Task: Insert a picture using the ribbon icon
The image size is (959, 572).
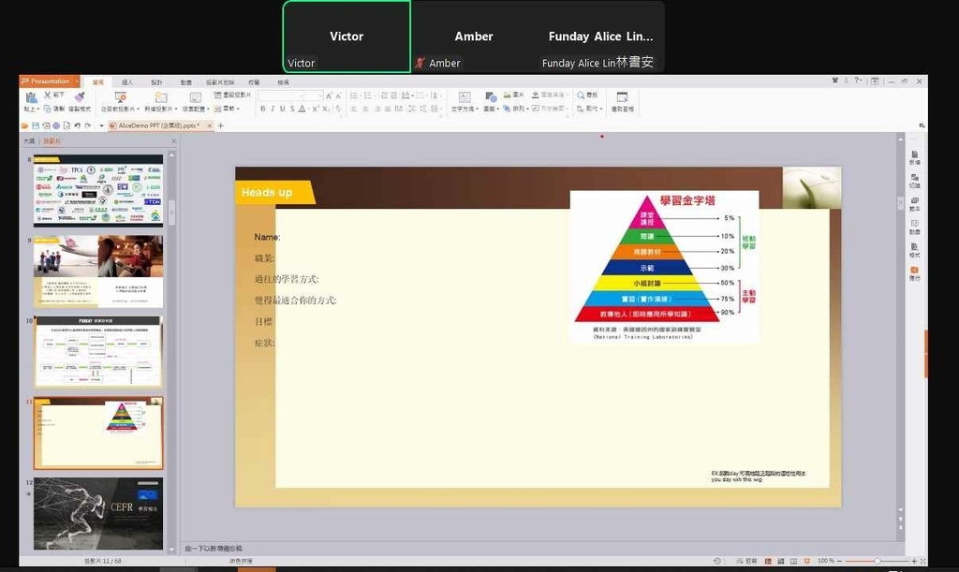Action: click(507, 95)
